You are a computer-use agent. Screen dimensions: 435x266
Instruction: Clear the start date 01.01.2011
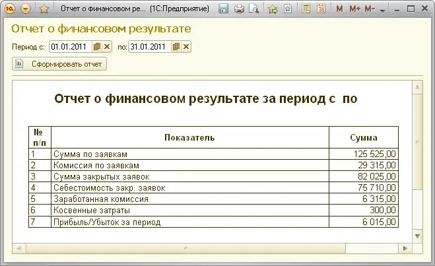click(x=107, y=47)
